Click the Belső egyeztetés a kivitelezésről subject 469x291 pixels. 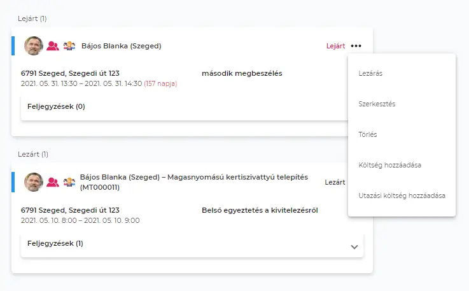pos(259,210)
